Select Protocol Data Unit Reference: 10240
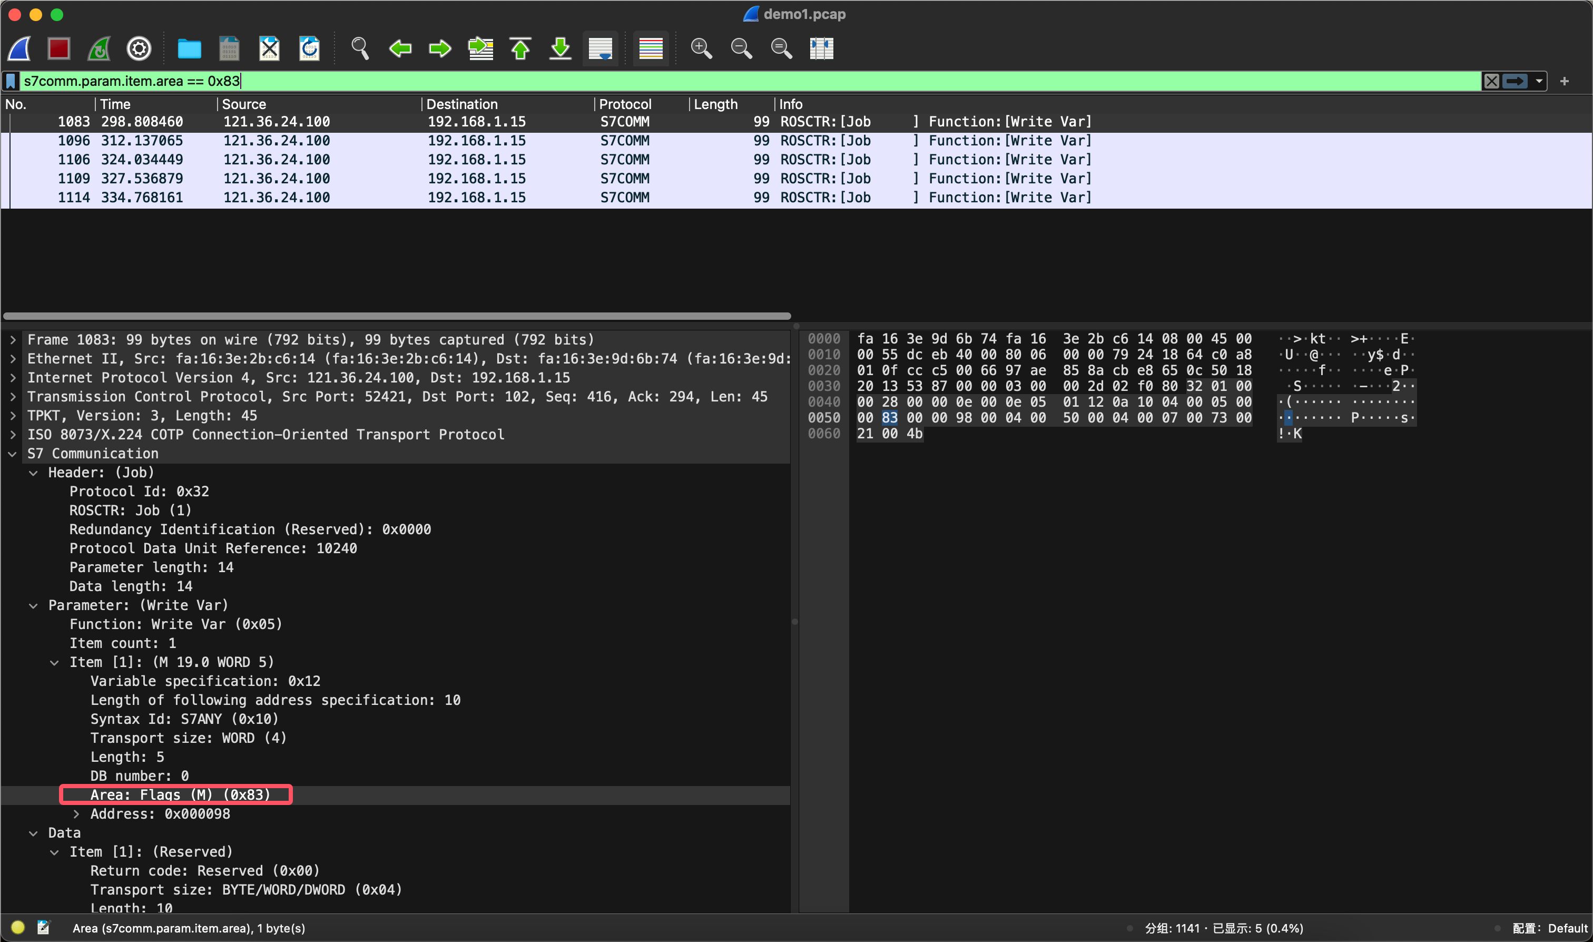 tap(396, 549)
